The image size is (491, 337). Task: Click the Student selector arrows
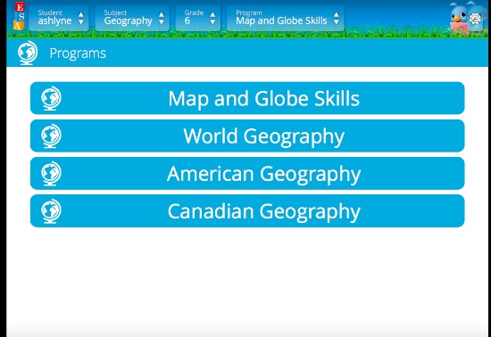(81, 19)
